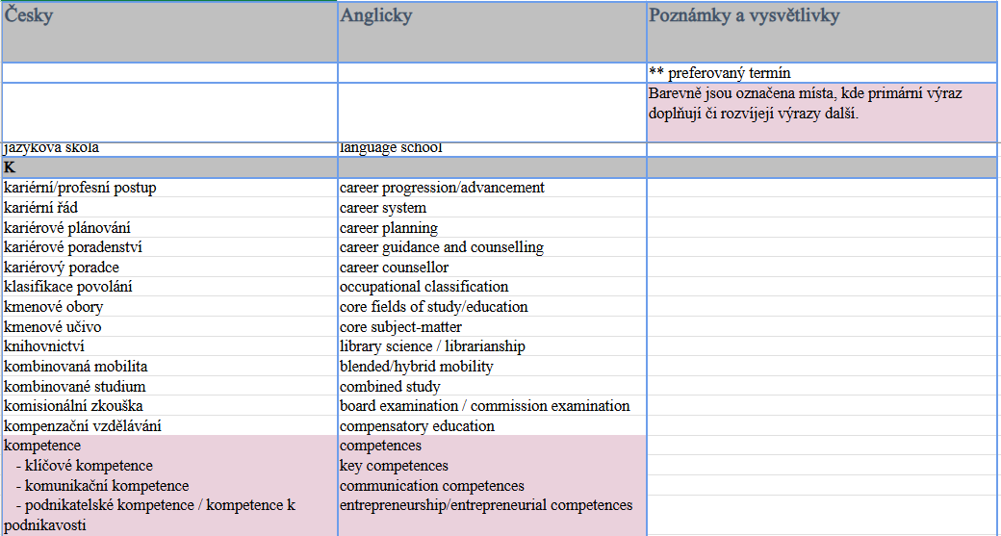Click the 'kmenové obory' cell

pyautogui.click(x=169, y=307)
